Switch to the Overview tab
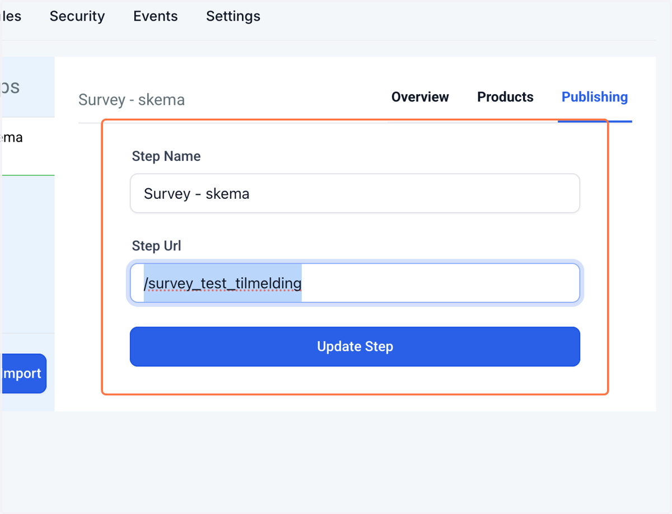 [x=420, y=97]
